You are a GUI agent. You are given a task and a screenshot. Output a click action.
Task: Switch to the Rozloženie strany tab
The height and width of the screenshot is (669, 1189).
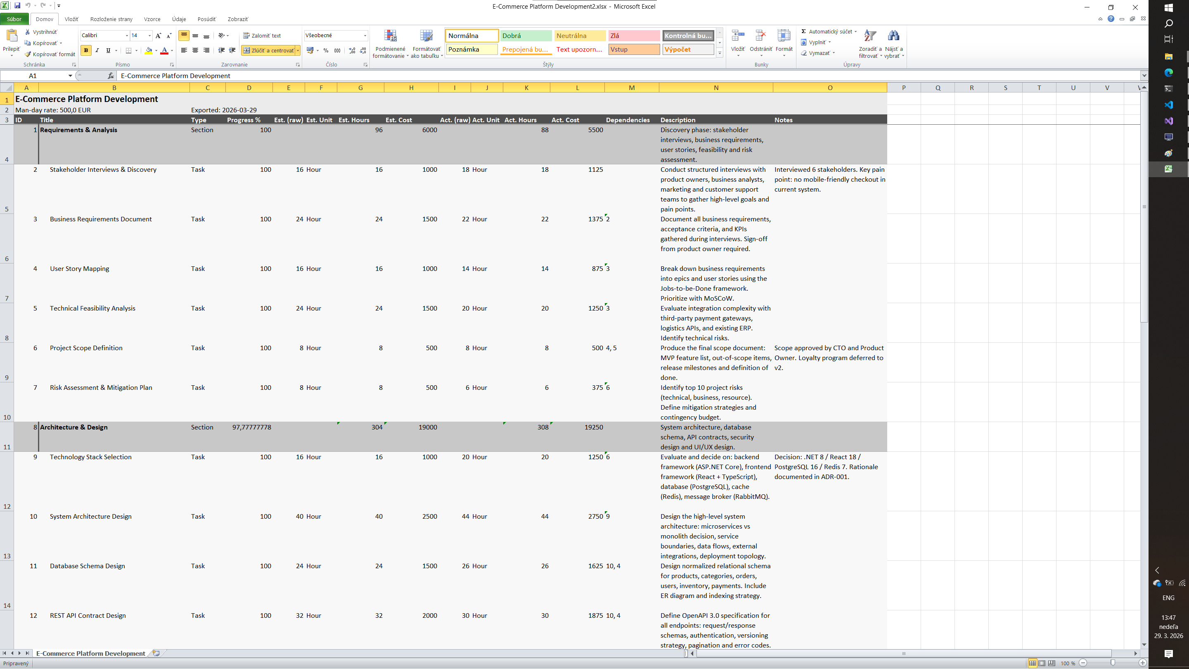pos(111,19)
